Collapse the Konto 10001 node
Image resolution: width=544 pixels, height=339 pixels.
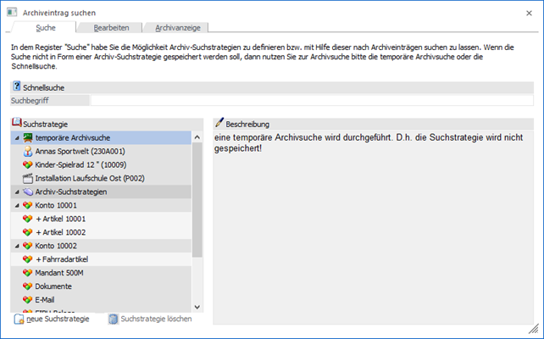tap(17, 205)
